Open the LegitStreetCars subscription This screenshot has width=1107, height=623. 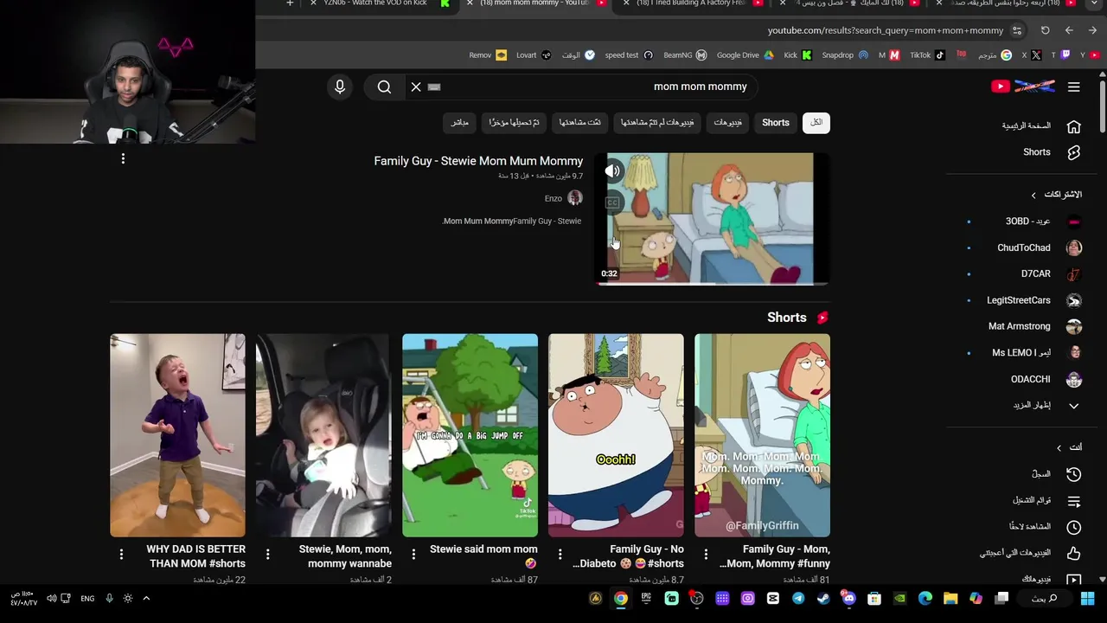(x=1024, y=301)
